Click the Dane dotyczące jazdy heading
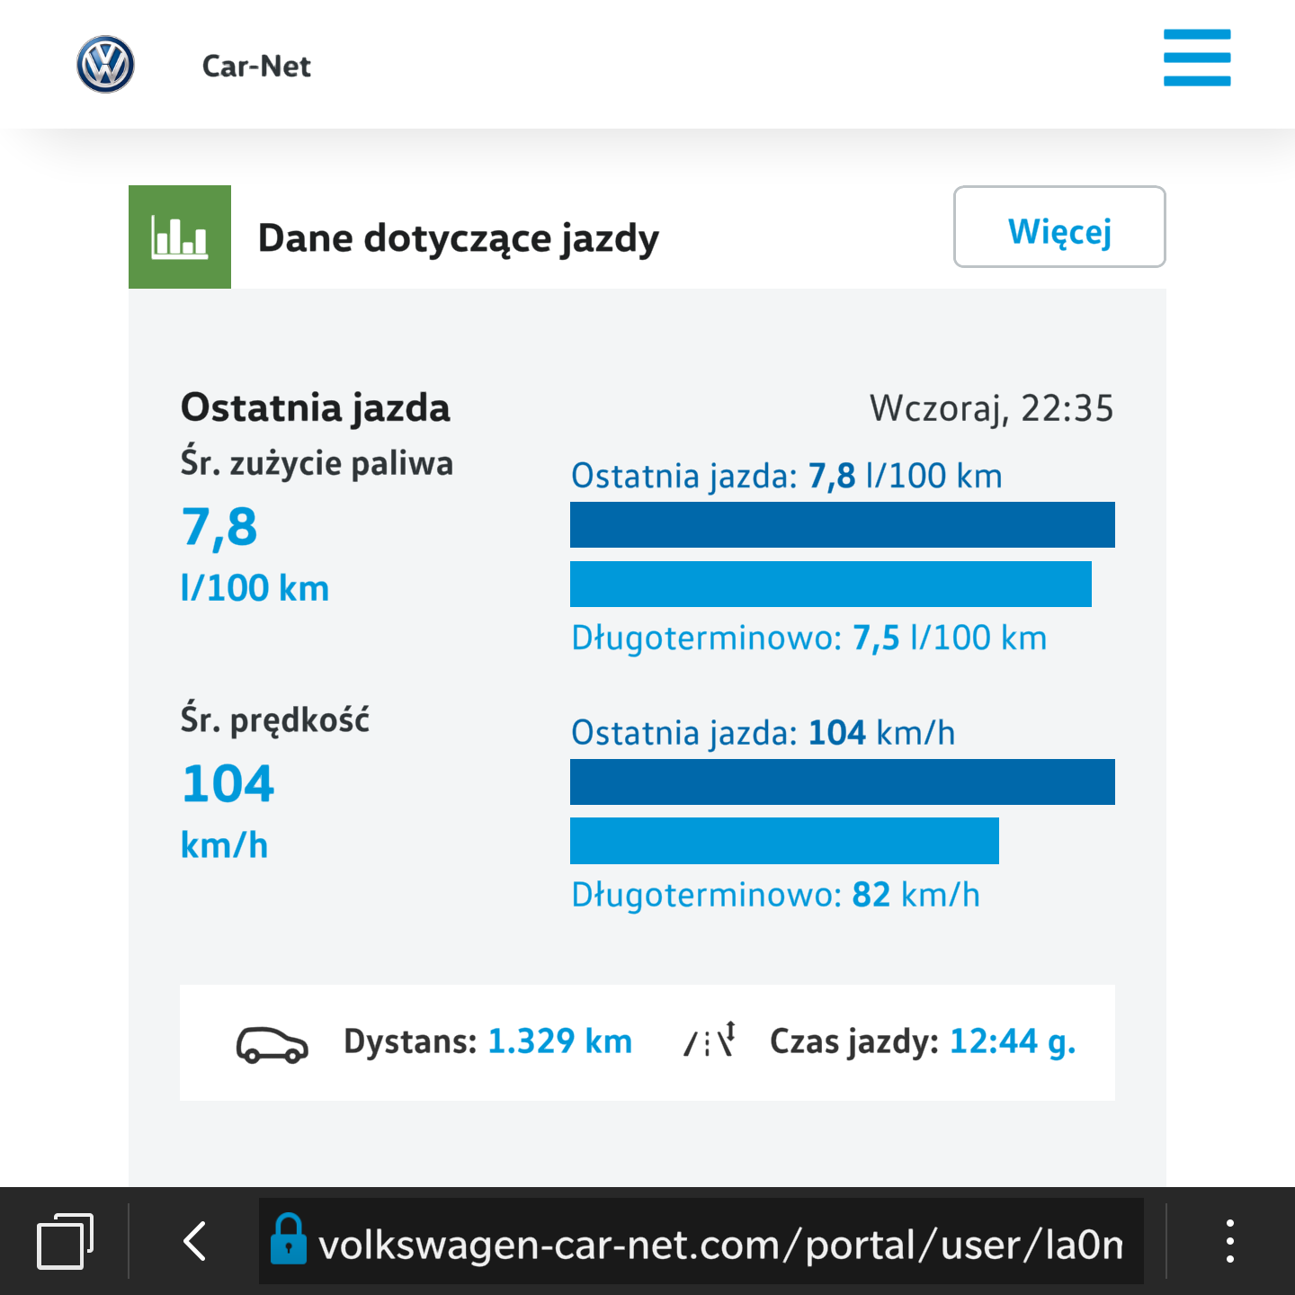This screenshot has width=1295, height=1295. pyautogui.click(x=458, y=238)
